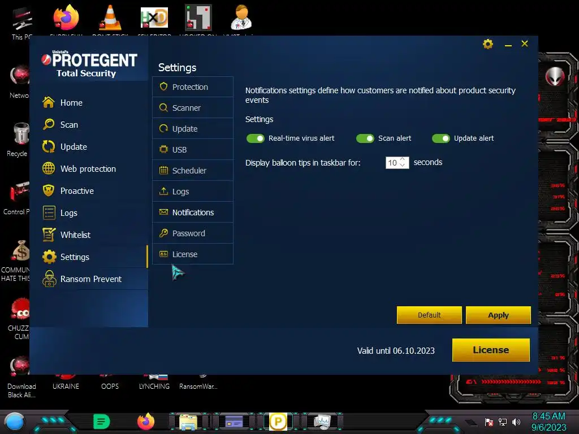Click the gear icon in title bar
Viewport: 579px width, 434px height.
tap(488, 44)
